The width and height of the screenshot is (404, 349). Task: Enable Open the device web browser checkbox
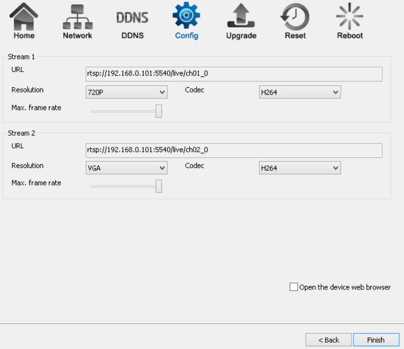[x=293, y=287]
